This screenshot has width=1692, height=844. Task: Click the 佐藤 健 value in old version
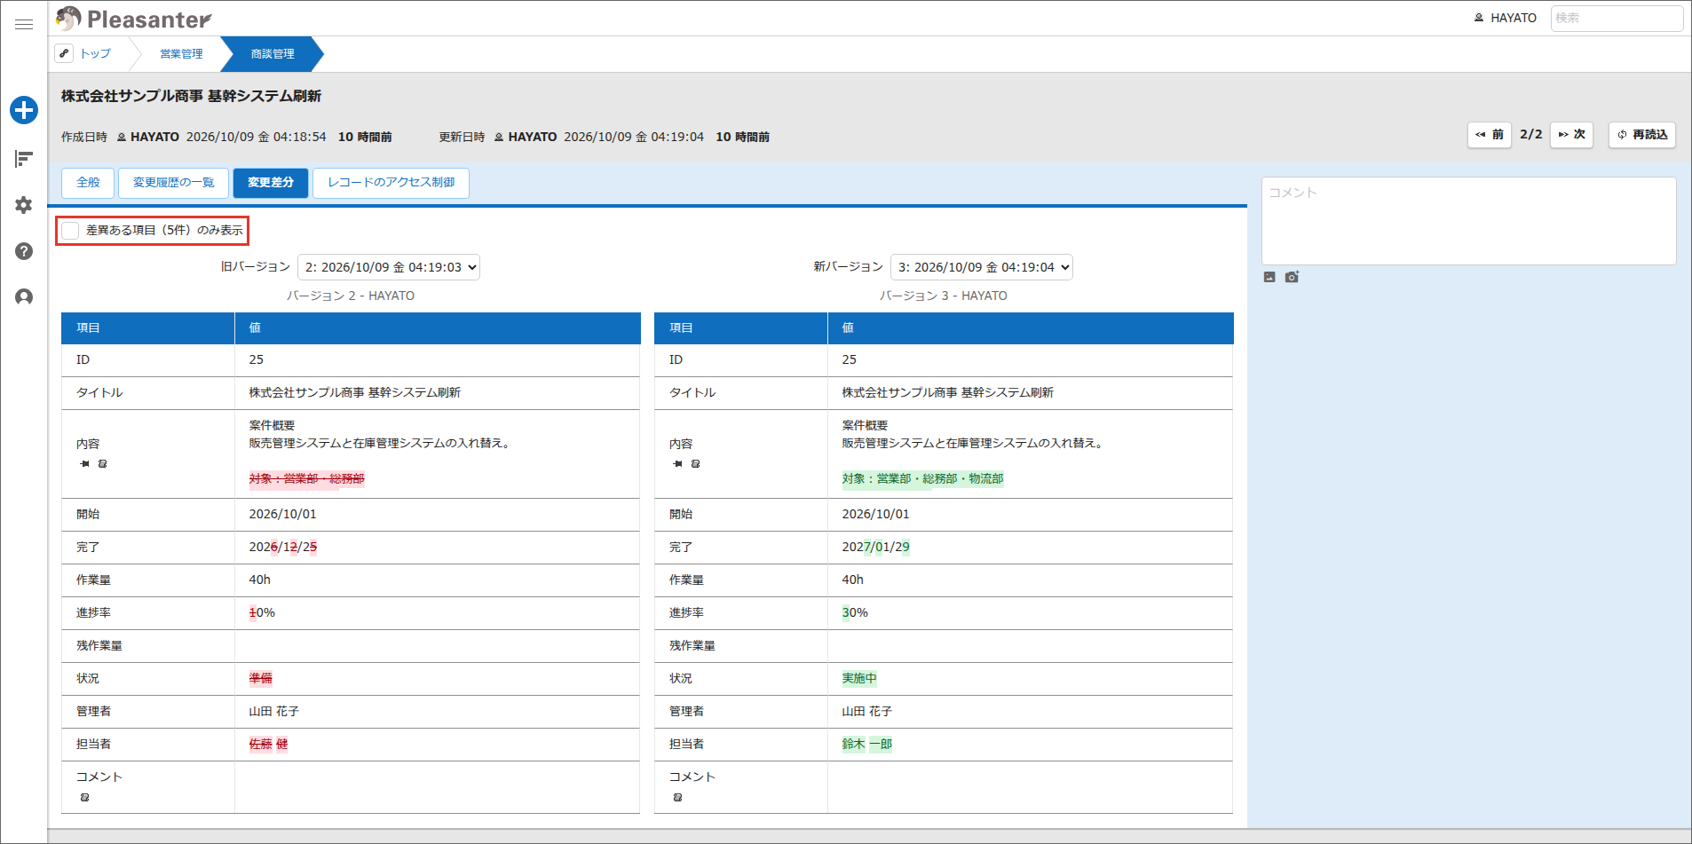(x=268, y=745)
